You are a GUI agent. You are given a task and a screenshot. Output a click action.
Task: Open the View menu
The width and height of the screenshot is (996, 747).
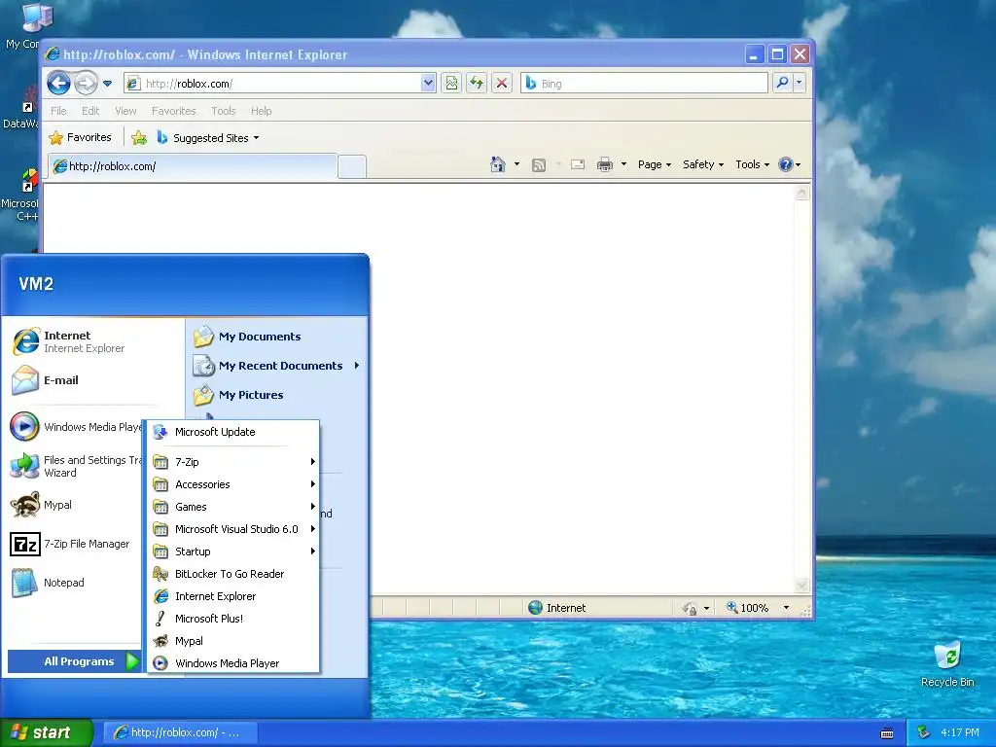[x=125, y=111]
